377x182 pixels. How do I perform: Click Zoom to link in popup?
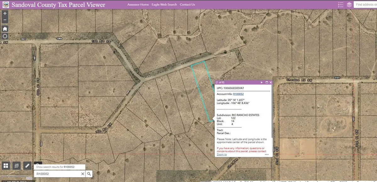(221, 155)
